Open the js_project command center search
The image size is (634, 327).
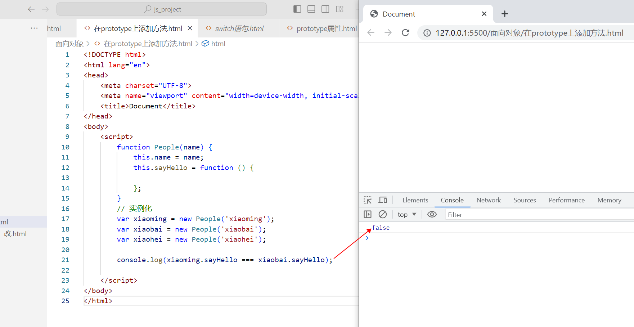162,9
